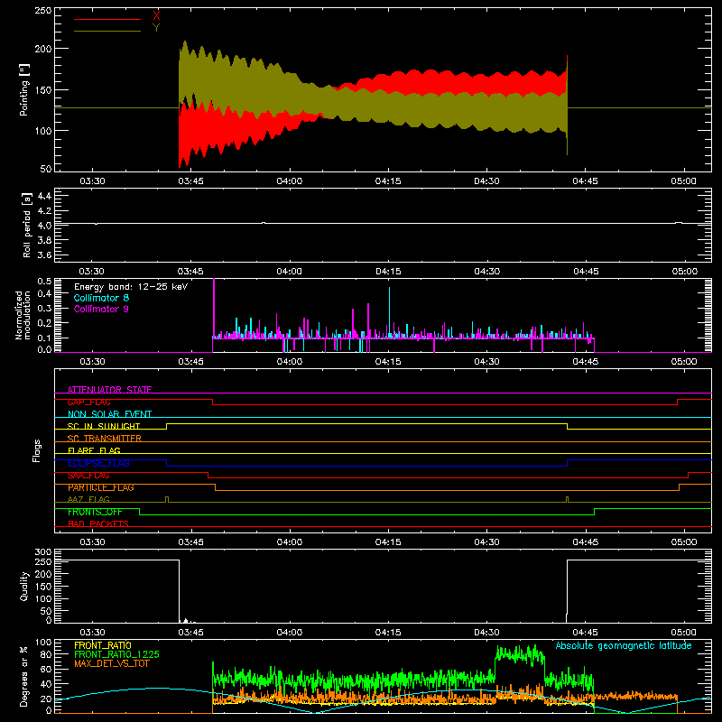Click the ATTENUATOR_STATE flag label
722x722 pixels.
point(109,390)
